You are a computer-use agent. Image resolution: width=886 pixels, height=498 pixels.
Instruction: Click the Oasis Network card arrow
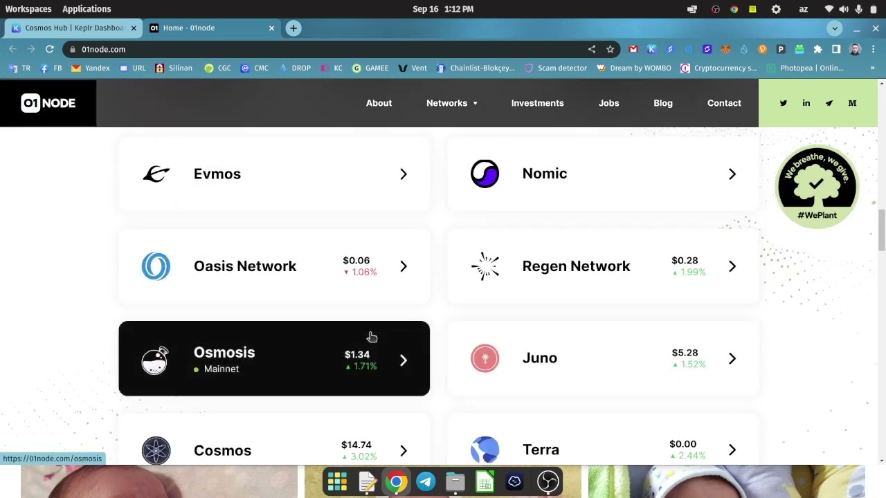tap(404, 266)
